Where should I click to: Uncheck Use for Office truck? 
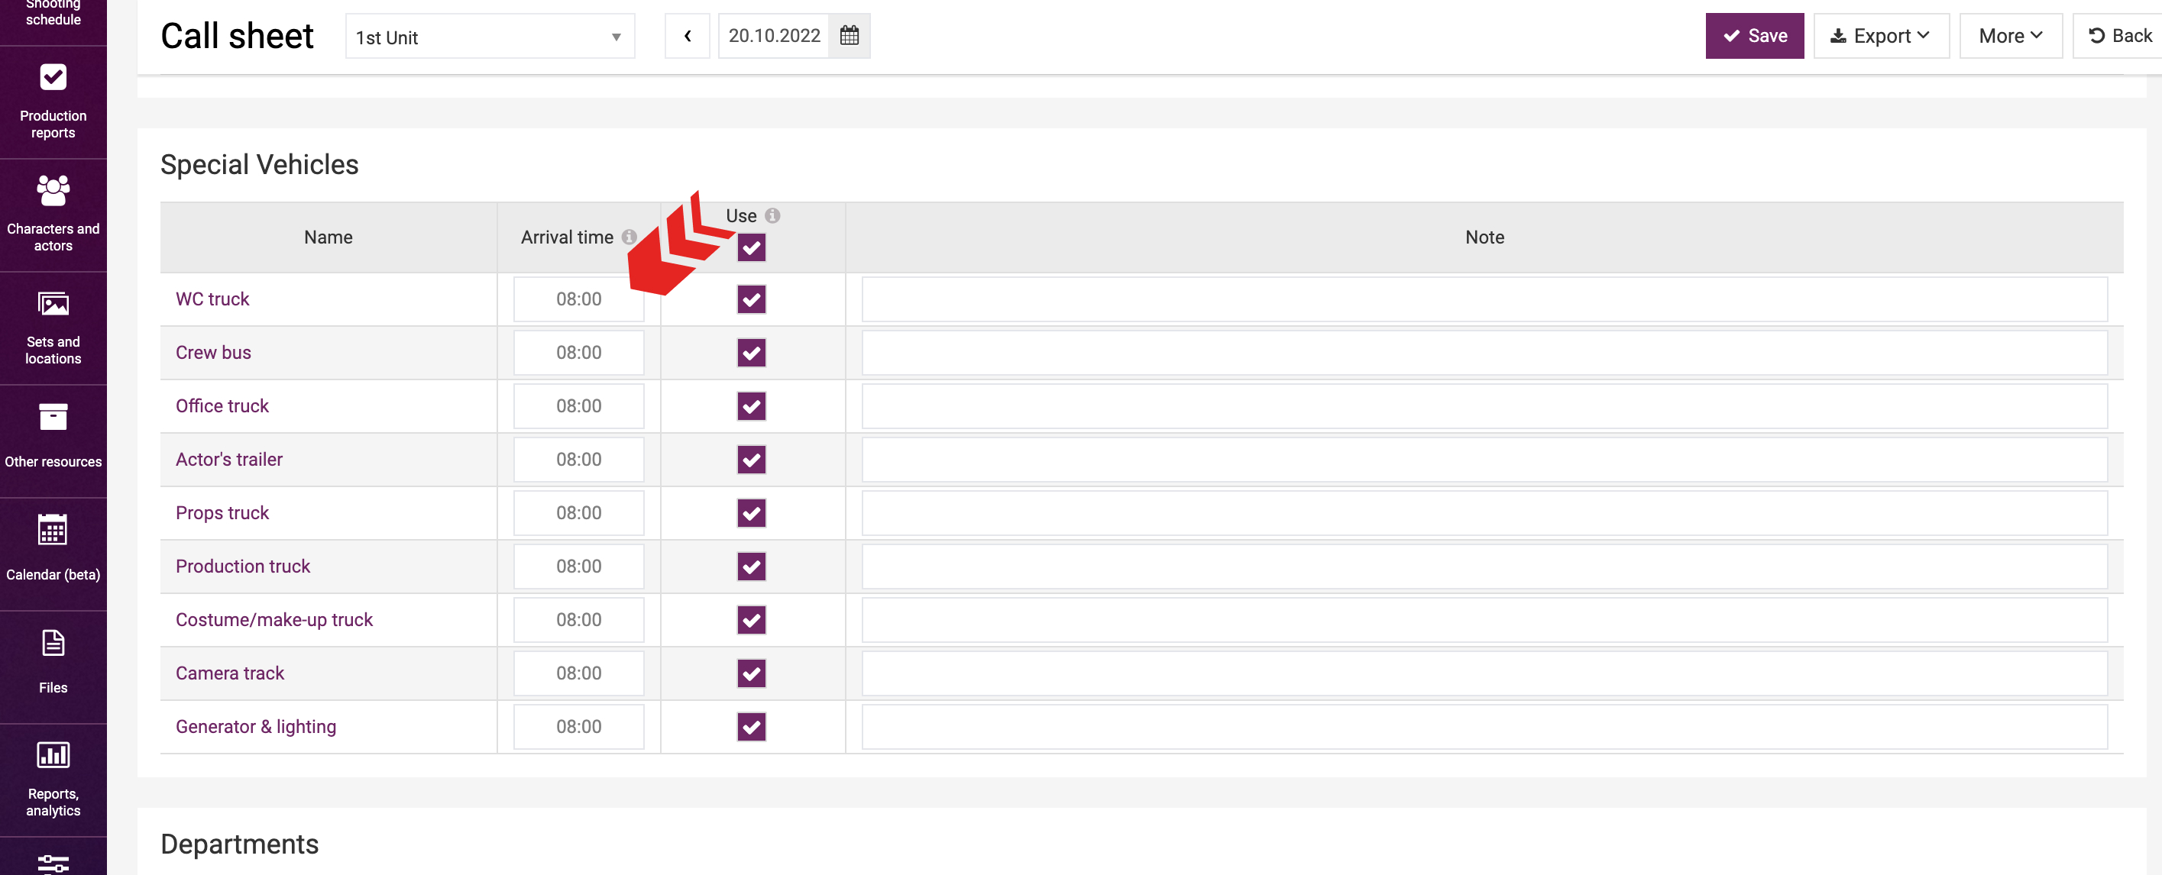(751, 406)
